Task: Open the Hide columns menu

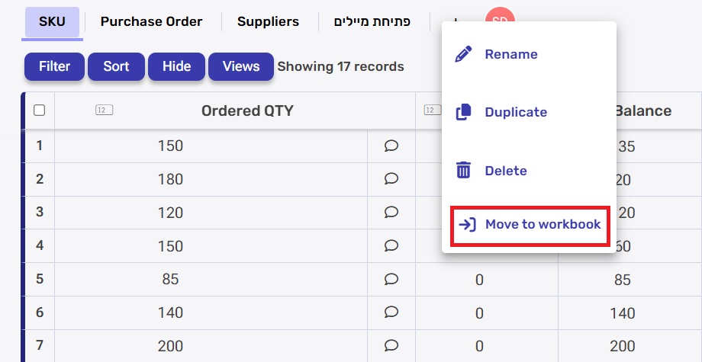Action: [x=176, y=66]
